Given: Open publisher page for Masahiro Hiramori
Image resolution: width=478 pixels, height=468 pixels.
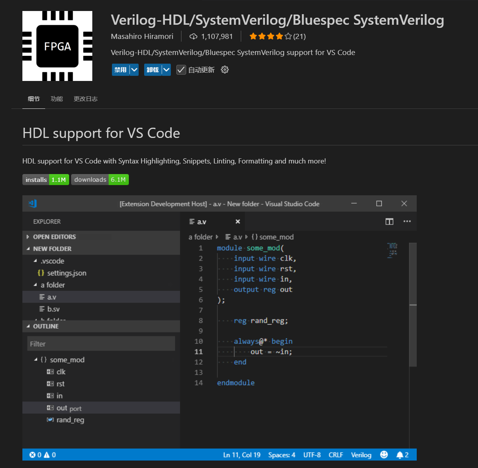Looking at the screenshot, I should pyautogui.click(x=142, y=36).
